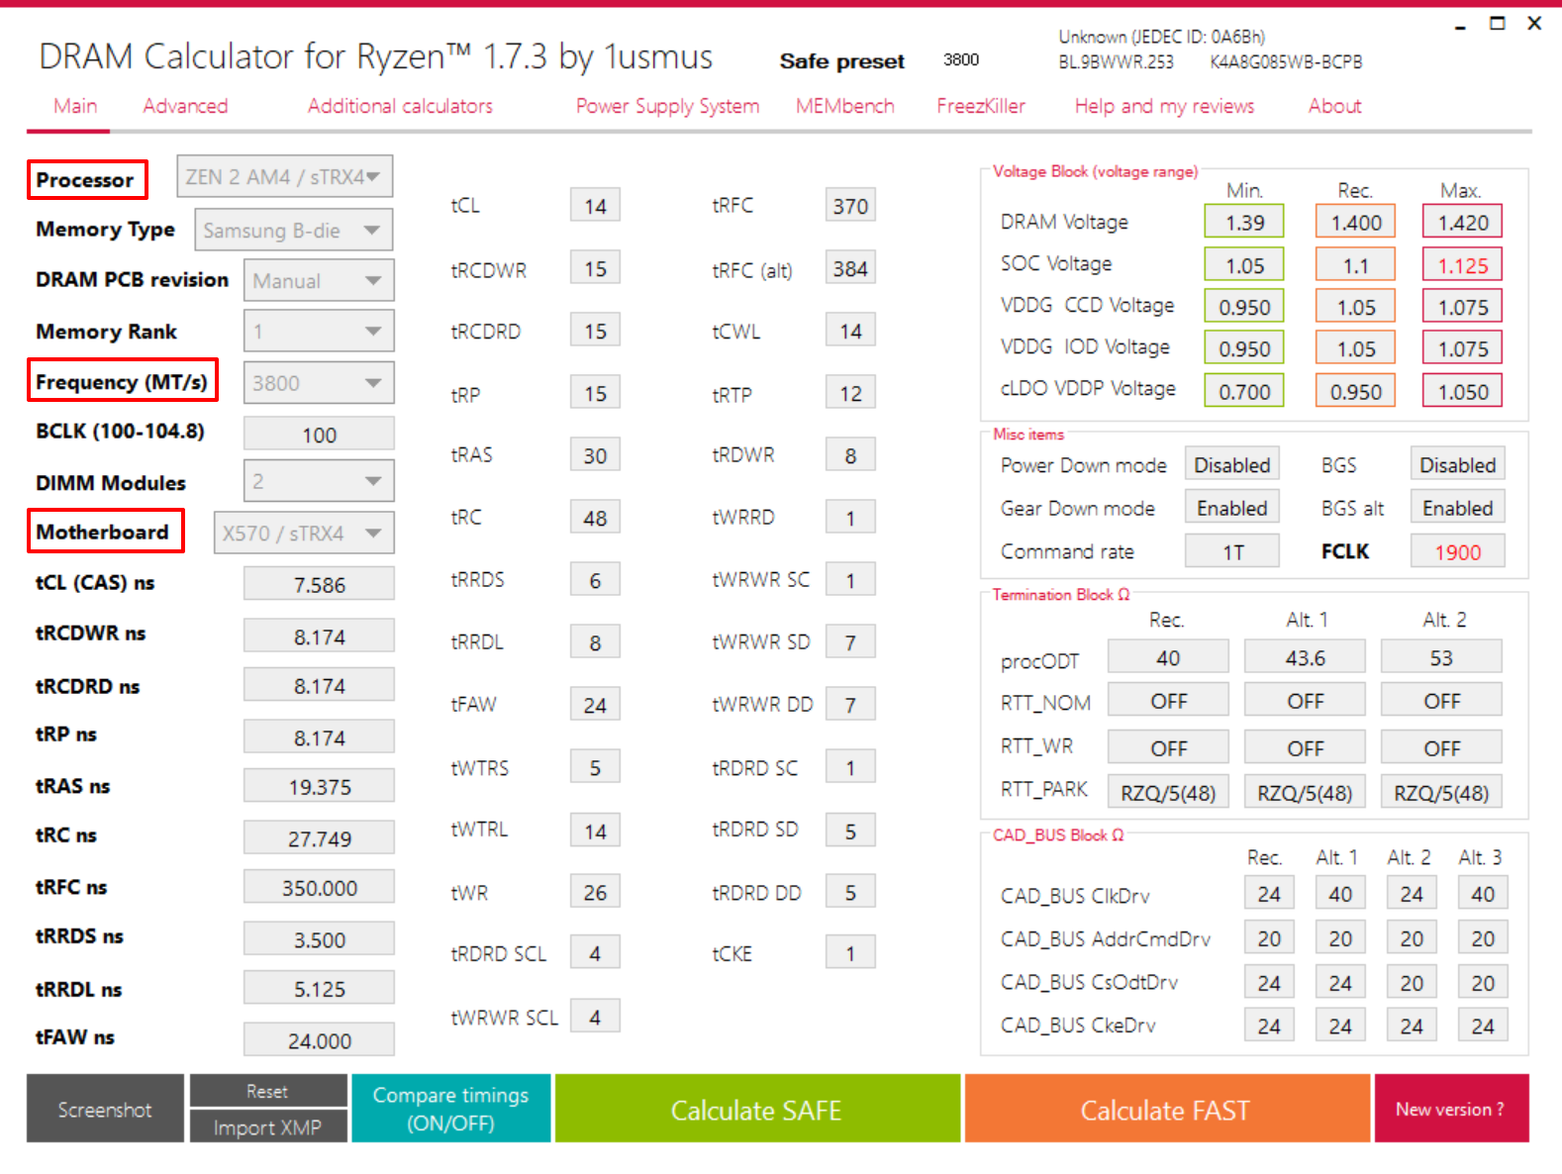Viewport: 1562px width, 1174px height.
Task: Click the Reset button
Action: (267, 1091)
